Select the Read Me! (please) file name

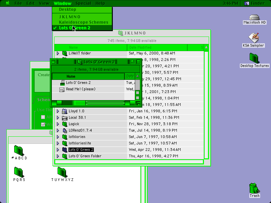(81, 89)
